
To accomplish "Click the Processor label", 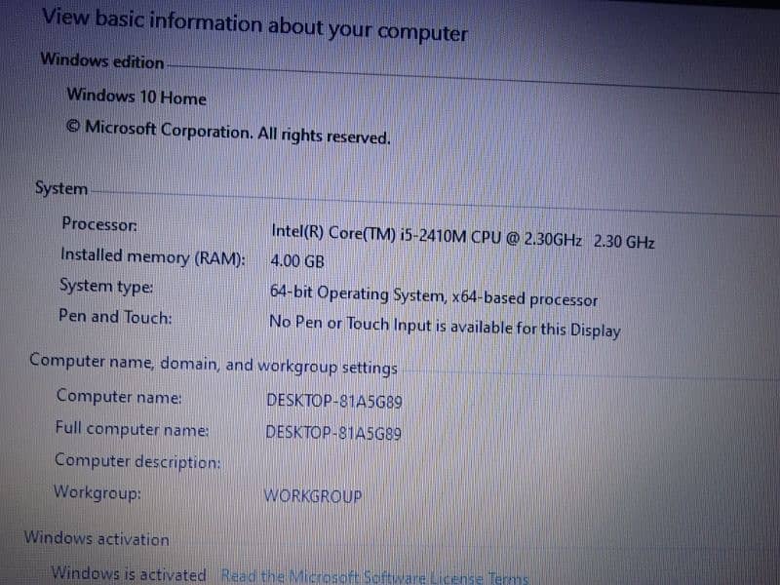I will click(99, 223).
